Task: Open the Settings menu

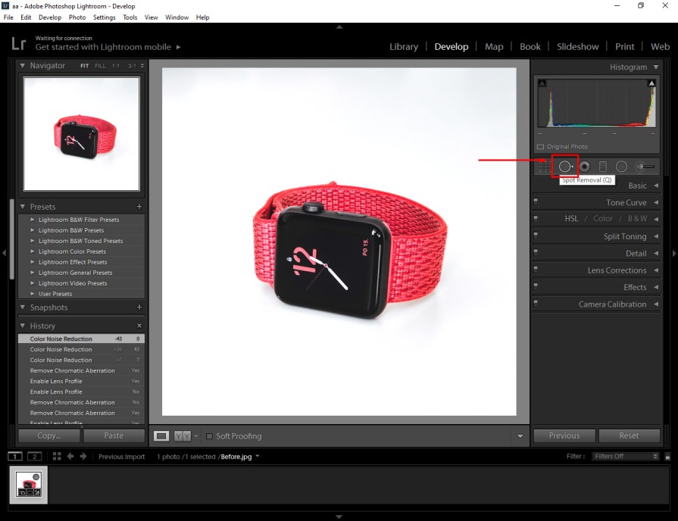Action: pos(105,17)
